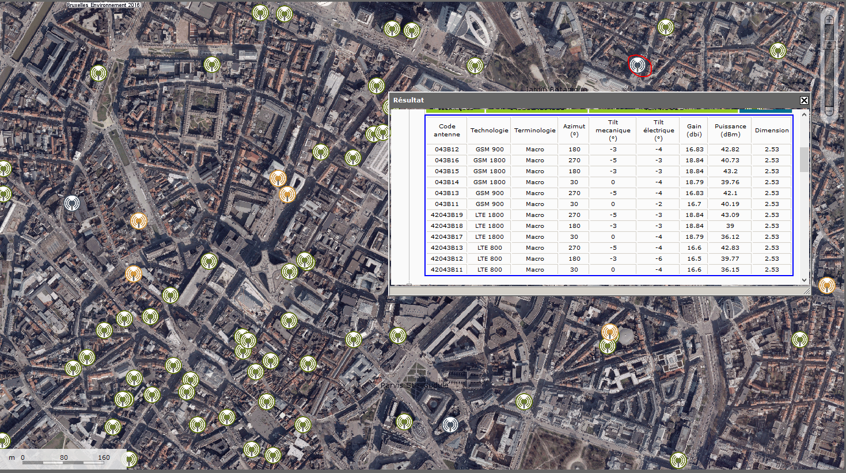Select antenna code 42043B19
Image resolution: width=846 pixels, height=473 pixels.
point(447,215)
